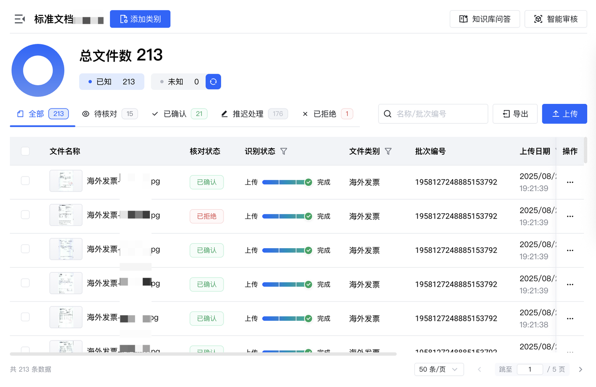596x387 pixels.
Task: Click the 添加类别 button
Action: (x=140, y=19)
